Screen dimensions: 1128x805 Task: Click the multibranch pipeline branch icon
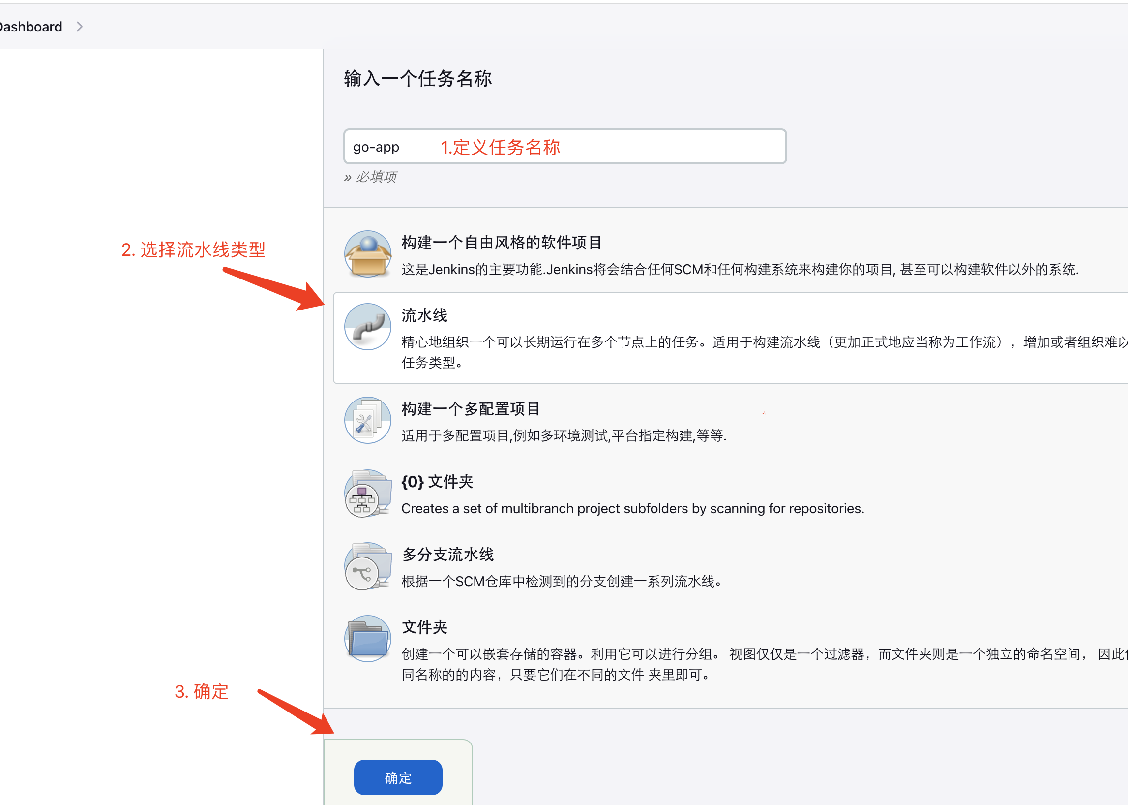click(368, 566)
